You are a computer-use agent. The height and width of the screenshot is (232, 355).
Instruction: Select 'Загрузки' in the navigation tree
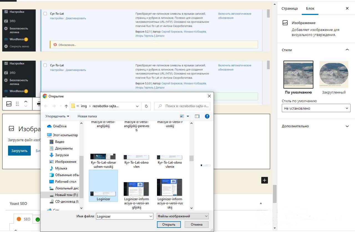pyautogui.click(x=62, y=155)
